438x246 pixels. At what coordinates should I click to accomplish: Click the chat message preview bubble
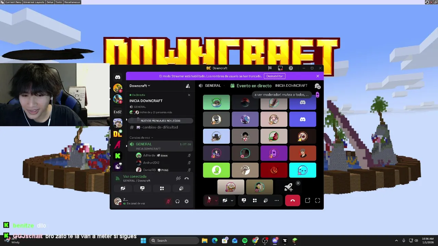pos(282,95)
